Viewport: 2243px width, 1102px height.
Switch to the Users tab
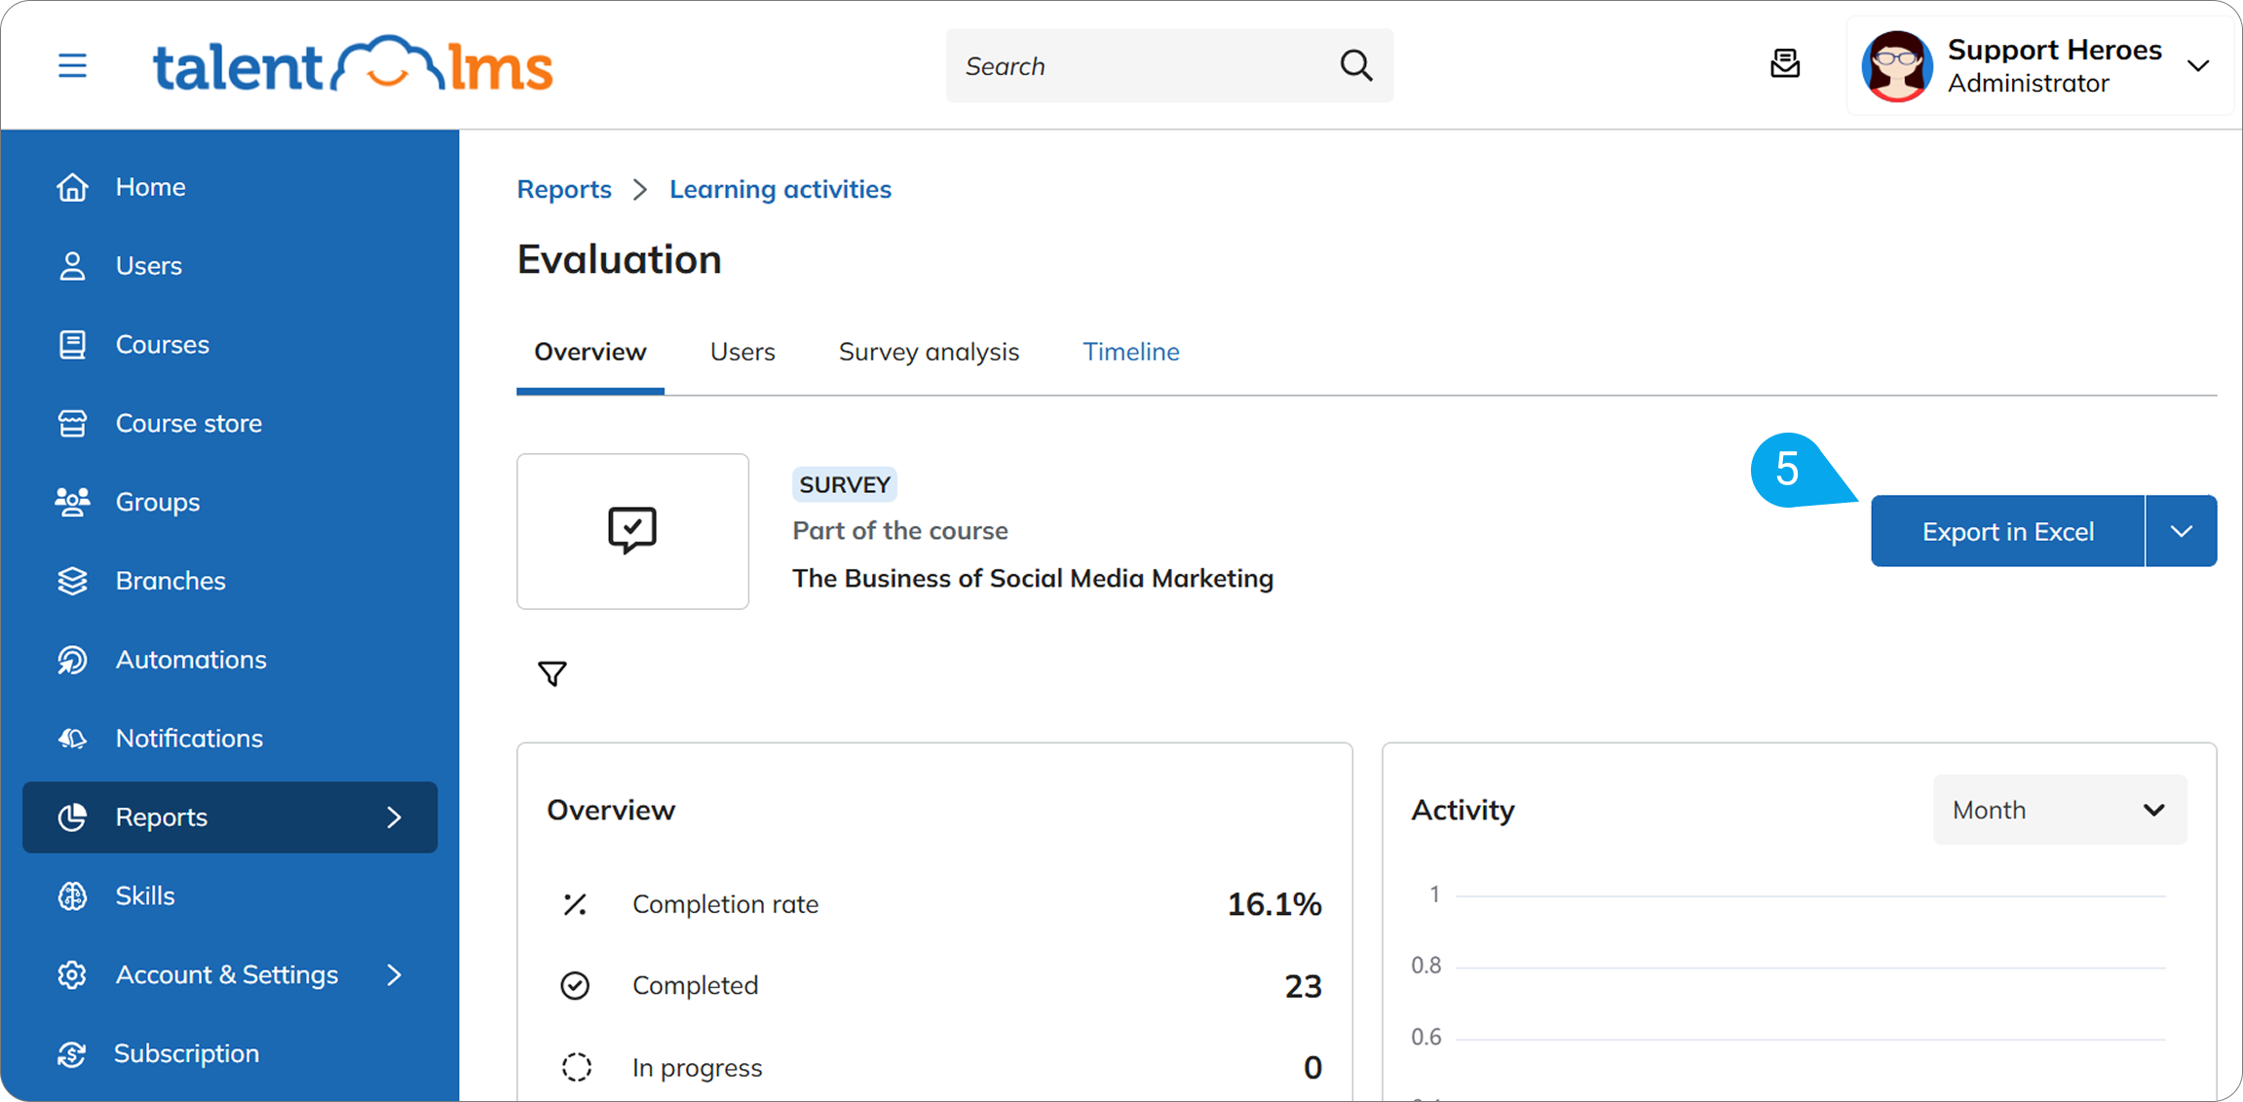(x=742, y=352)
